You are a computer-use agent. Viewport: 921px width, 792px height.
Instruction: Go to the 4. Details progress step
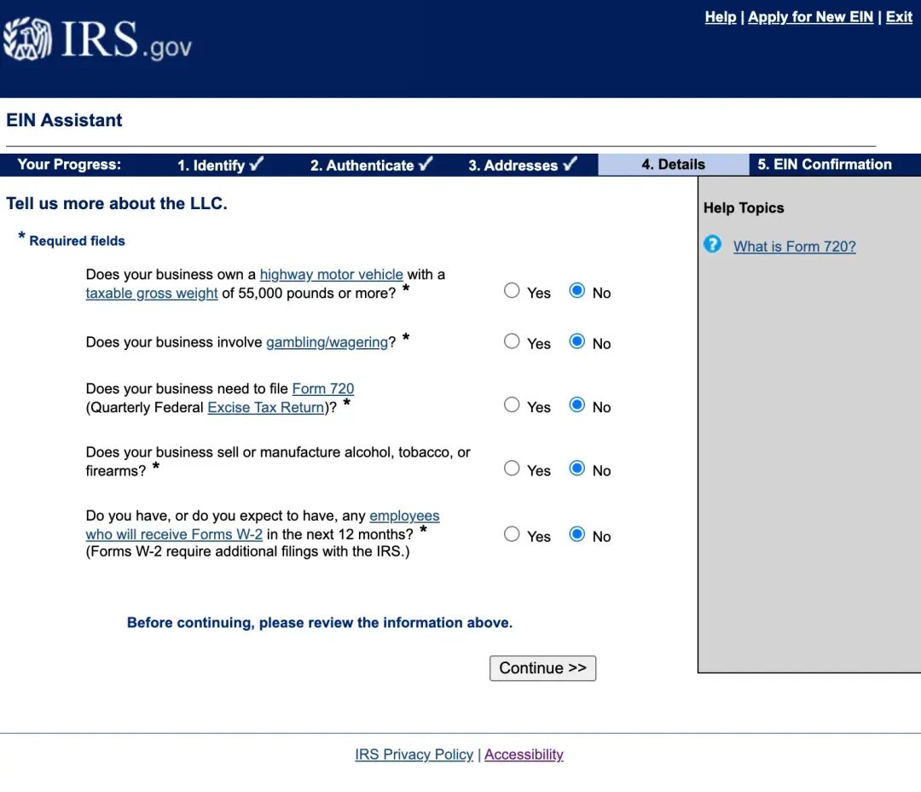[x=673, y=165]
